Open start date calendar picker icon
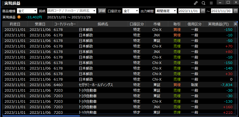Image resolution: width=239 pixels, height=117 pixels. (203, 11)
